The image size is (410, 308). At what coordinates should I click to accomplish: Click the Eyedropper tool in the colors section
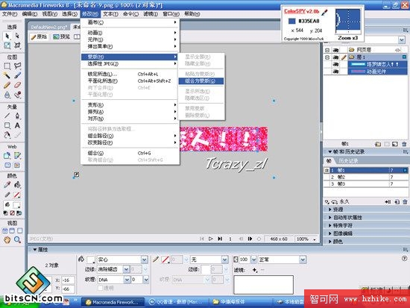coord(7,185)
